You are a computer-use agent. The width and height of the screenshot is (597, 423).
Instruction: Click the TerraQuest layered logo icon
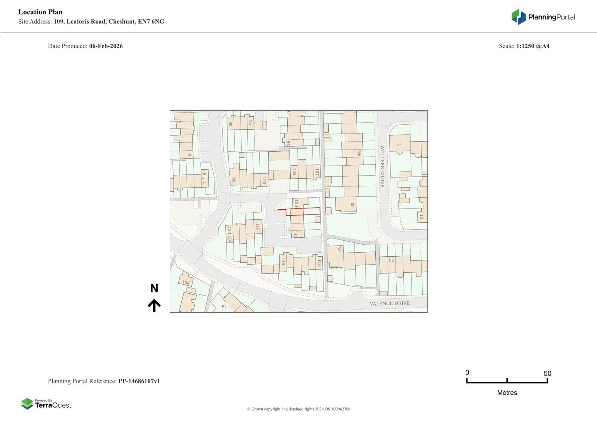click(x=27, y=404)
